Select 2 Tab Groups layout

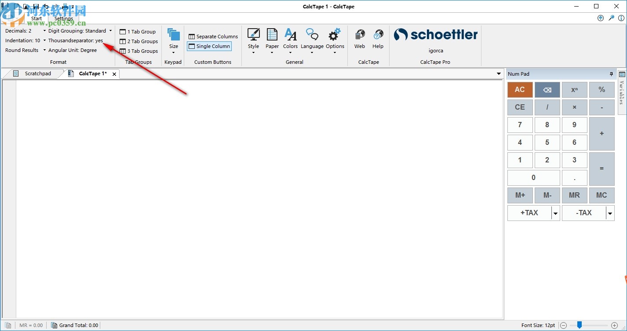(139, 41)
